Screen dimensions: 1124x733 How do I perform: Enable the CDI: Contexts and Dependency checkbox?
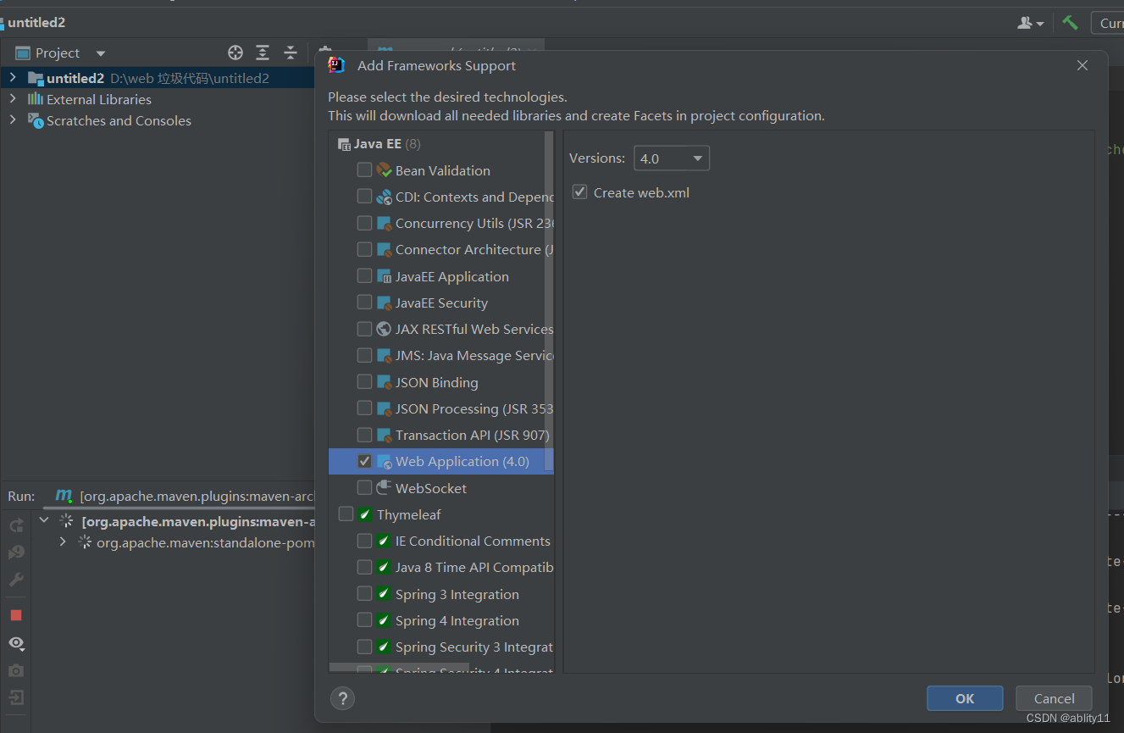(364, 197)
